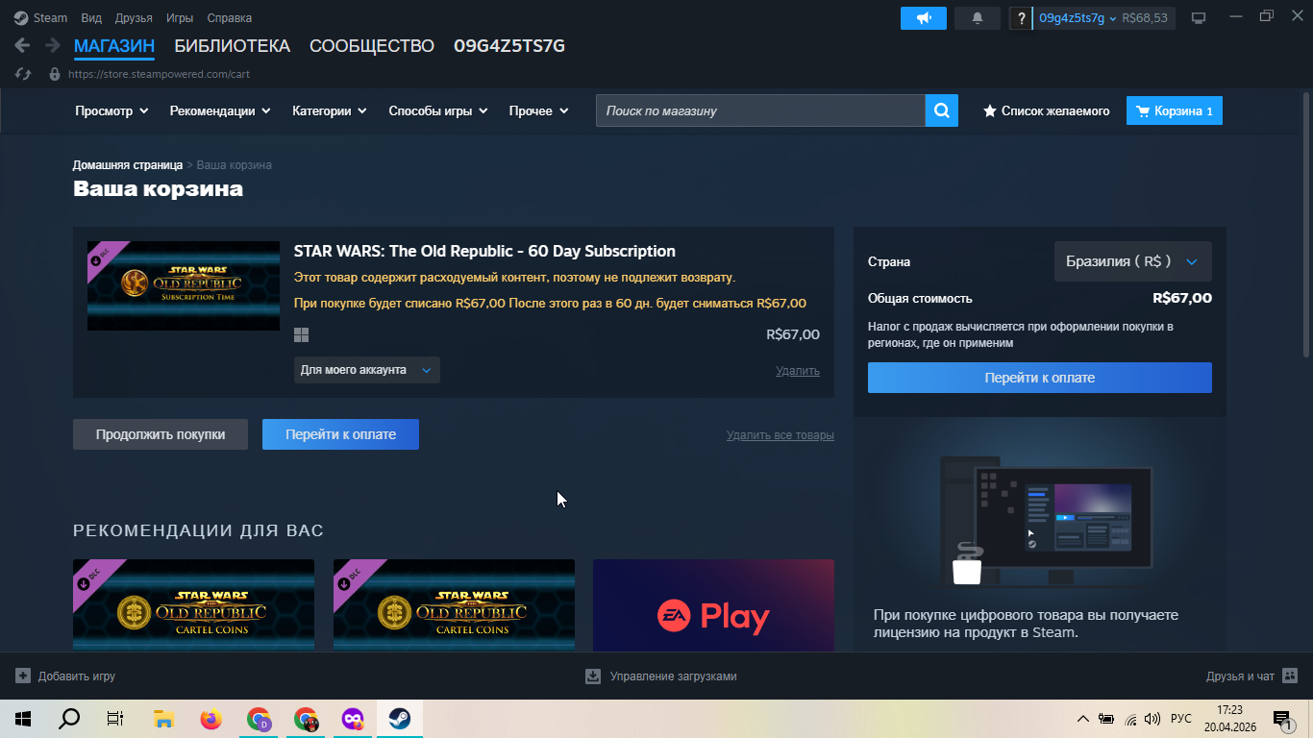1313x738 pixels.
Task: Open the Корзина 1 cart button
Action: 1175,111
